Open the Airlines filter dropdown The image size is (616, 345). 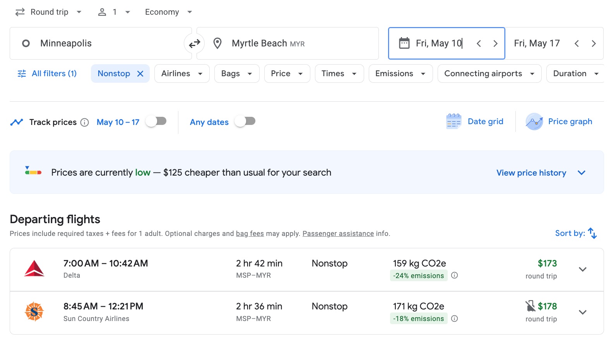pos(182,73)
